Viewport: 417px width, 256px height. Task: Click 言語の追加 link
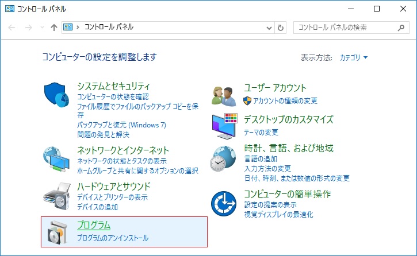coord(261,159)
